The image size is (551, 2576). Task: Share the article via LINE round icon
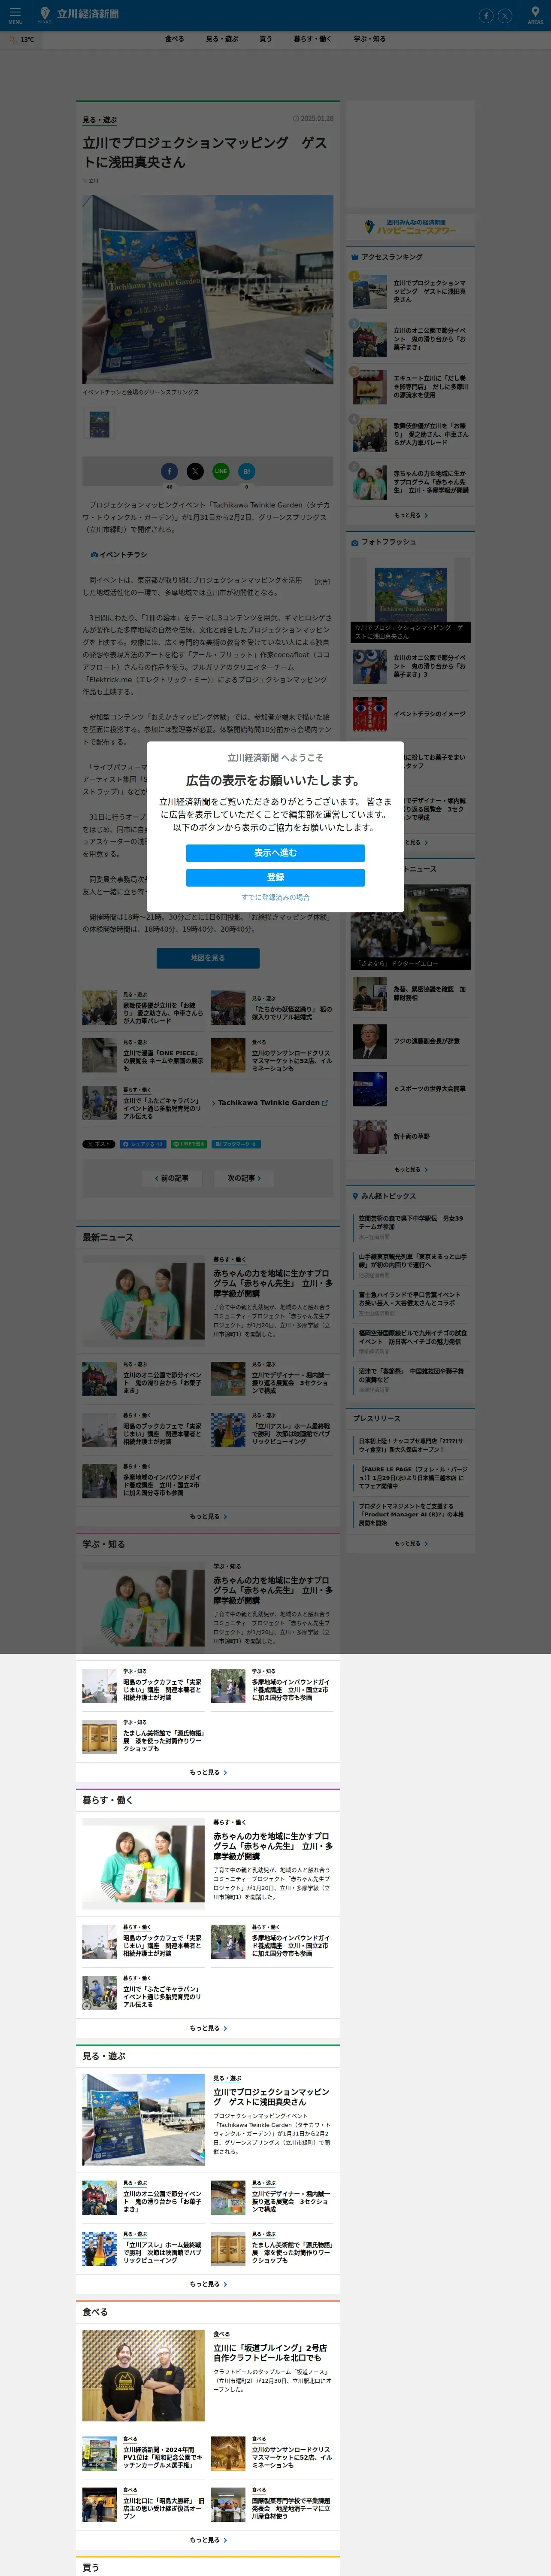tap(221, 471)
